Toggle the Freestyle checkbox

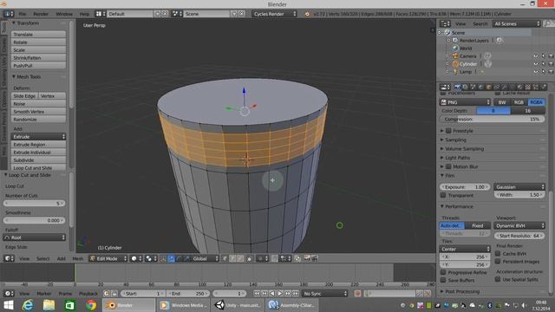pyautogui.click(x=448, y=131)
